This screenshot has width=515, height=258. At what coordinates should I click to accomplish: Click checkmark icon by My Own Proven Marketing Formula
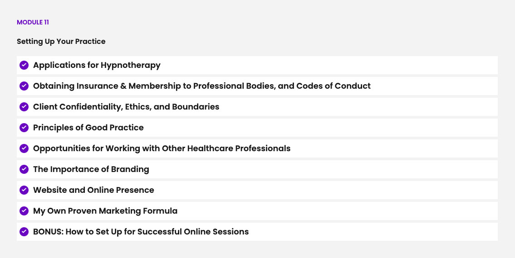tap(24, 211)
